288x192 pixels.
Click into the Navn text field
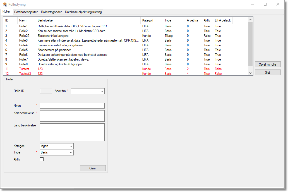[x=72, y=106]
